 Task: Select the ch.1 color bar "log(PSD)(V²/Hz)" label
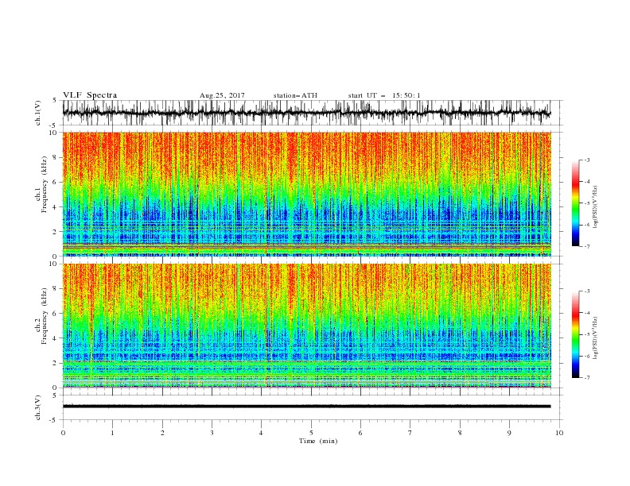tap(596, 207)
